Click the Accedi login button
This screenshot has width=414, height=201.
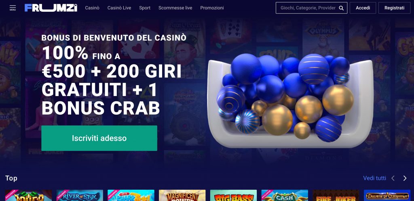[x=363, y=8]
